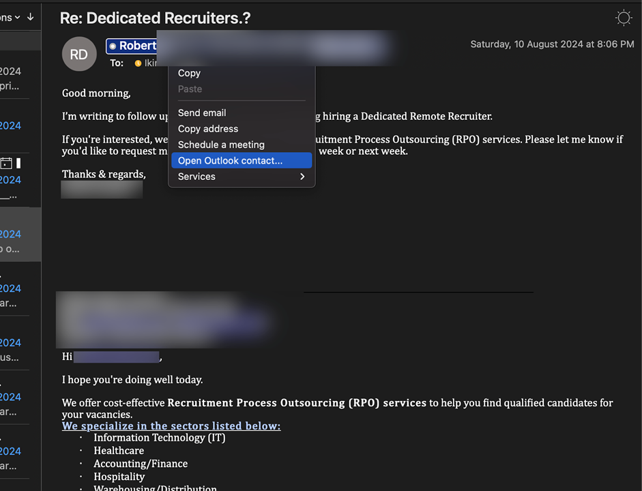Screen dimensions: 642x491
Task: Open the Services menu item
Action: click(x=242, y=177)
